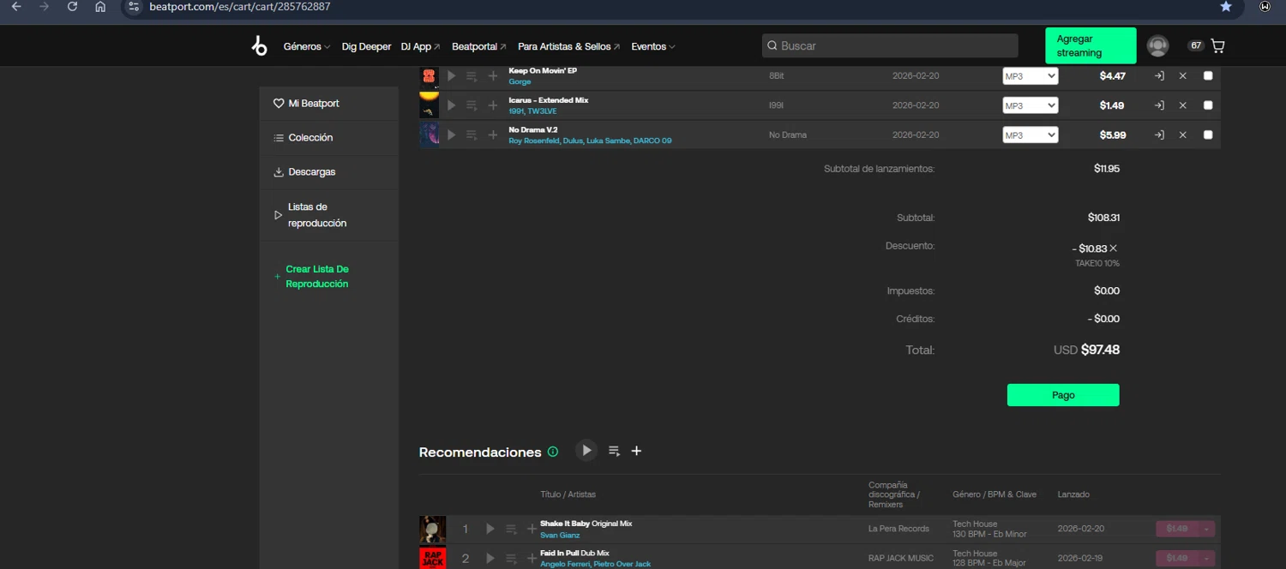Select the Icarus - Extended Mix checkbox
Image resolution: width=1286 pixels, height=569 pixels.
tap(1208, 105)
